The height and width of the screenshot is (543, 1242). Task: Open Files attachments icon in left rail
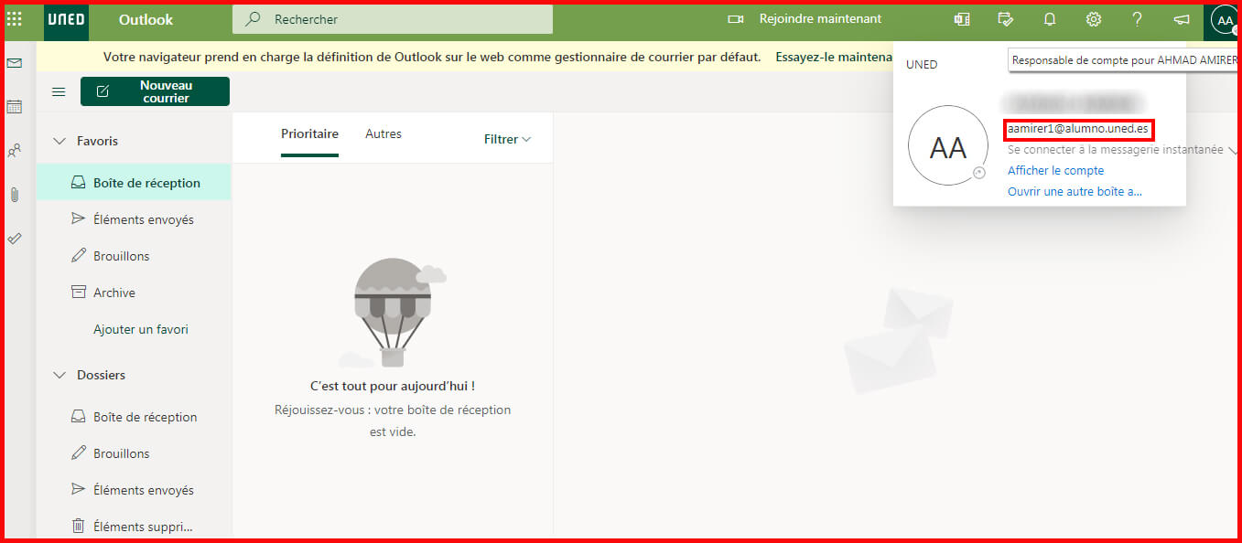(14, 195)
